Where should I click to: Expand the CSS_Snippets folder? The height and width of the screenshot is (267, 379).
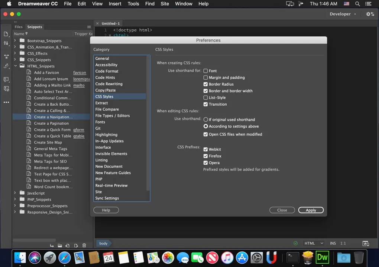(x=15, y=59)
